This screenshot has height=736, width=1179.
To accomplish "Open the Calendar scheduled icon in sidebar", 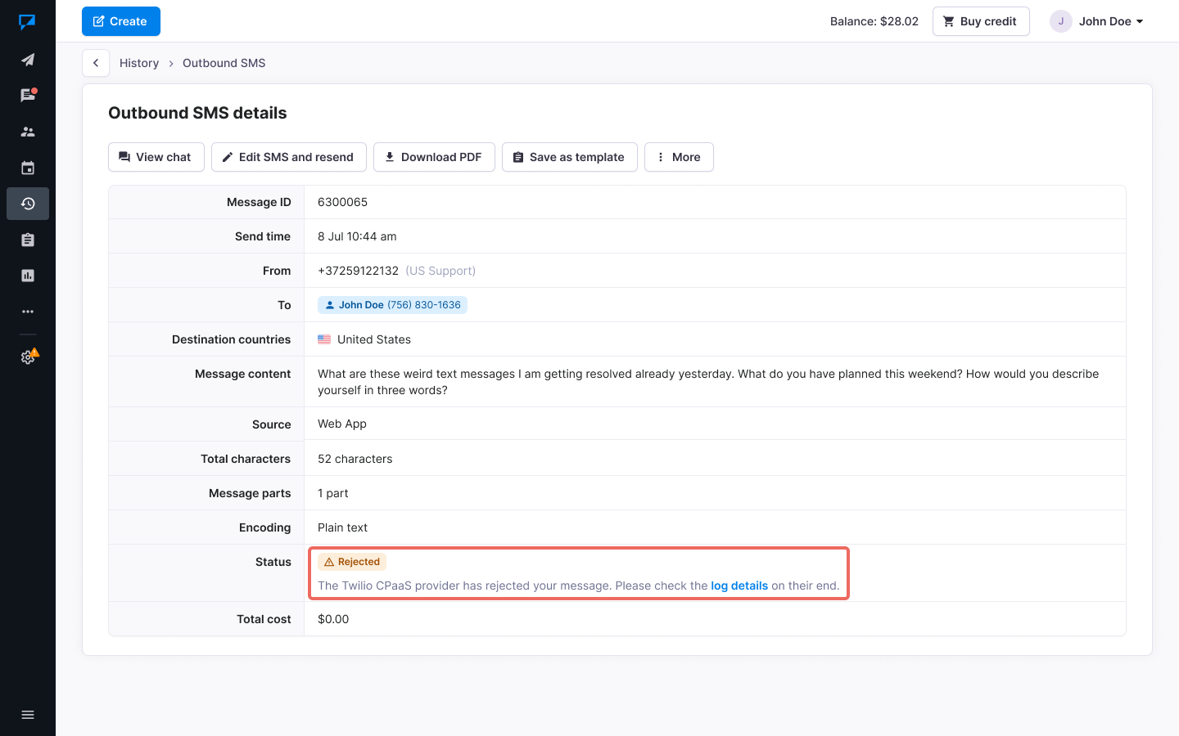I will click(28, 168).
